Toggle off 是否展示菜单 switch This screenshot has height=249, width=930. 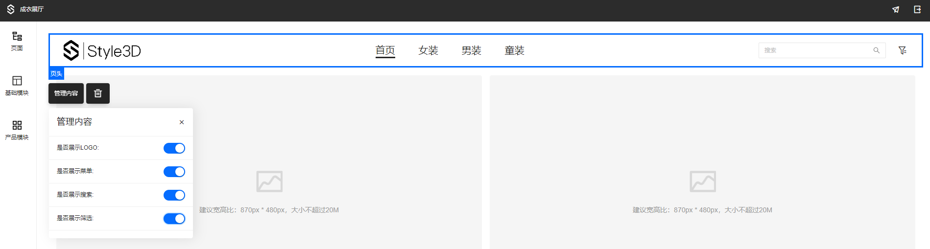tap(174, 172)
